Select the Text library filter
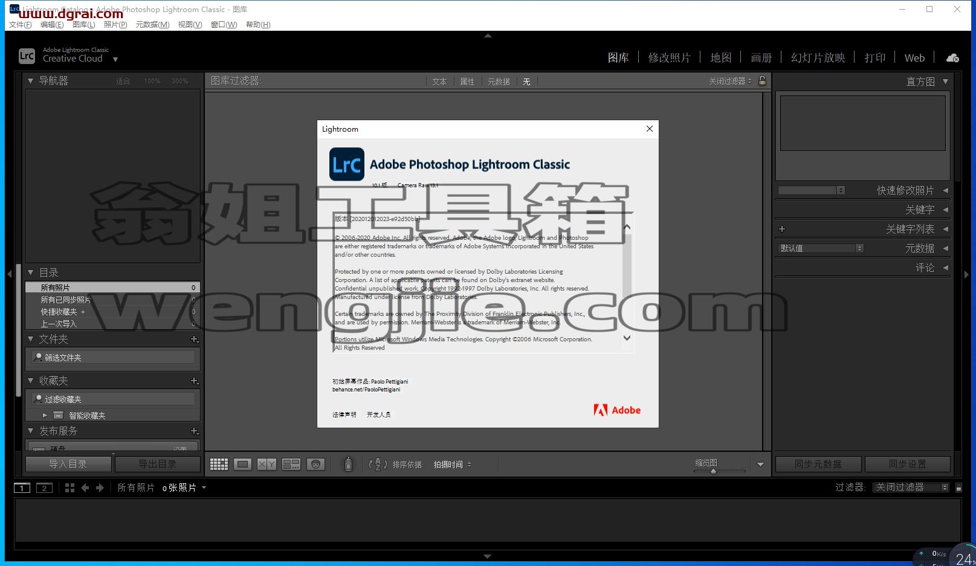The height and width of the screenshot is (566, 976). pyautogui.click(x=439, y=82)
